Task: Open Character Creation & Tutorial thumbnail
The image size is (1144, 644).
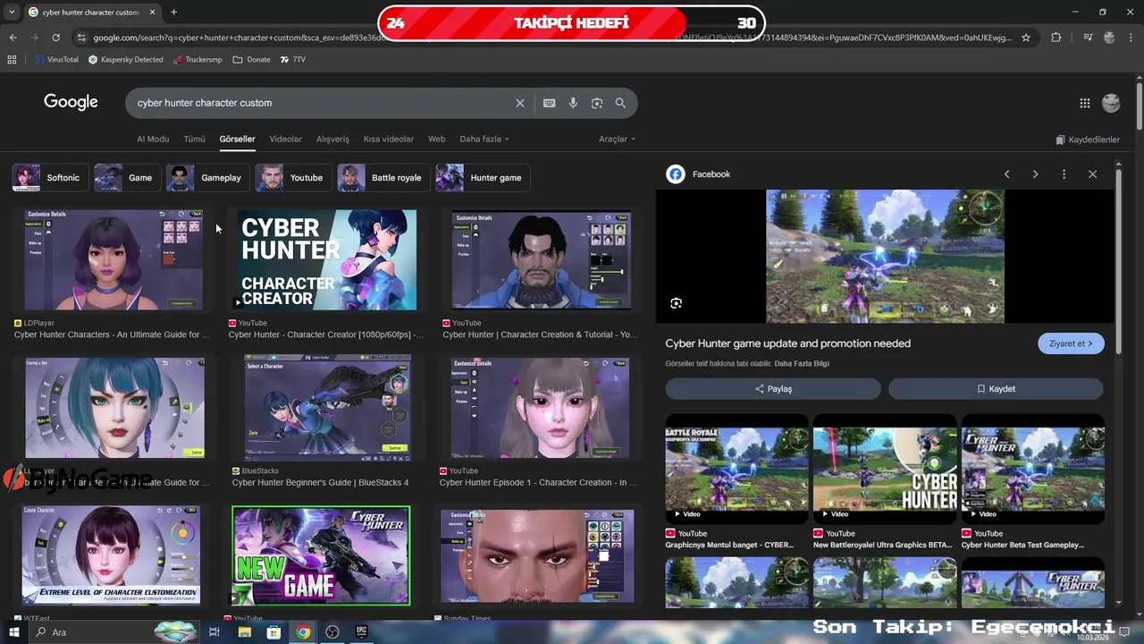Action: [541, 260]
